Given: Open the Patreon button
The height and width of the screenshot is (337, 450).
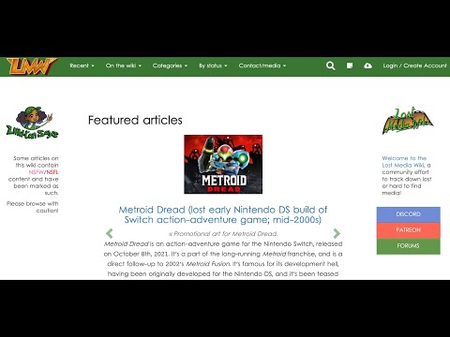Looking at the screenshot, I should pos(408,230).
